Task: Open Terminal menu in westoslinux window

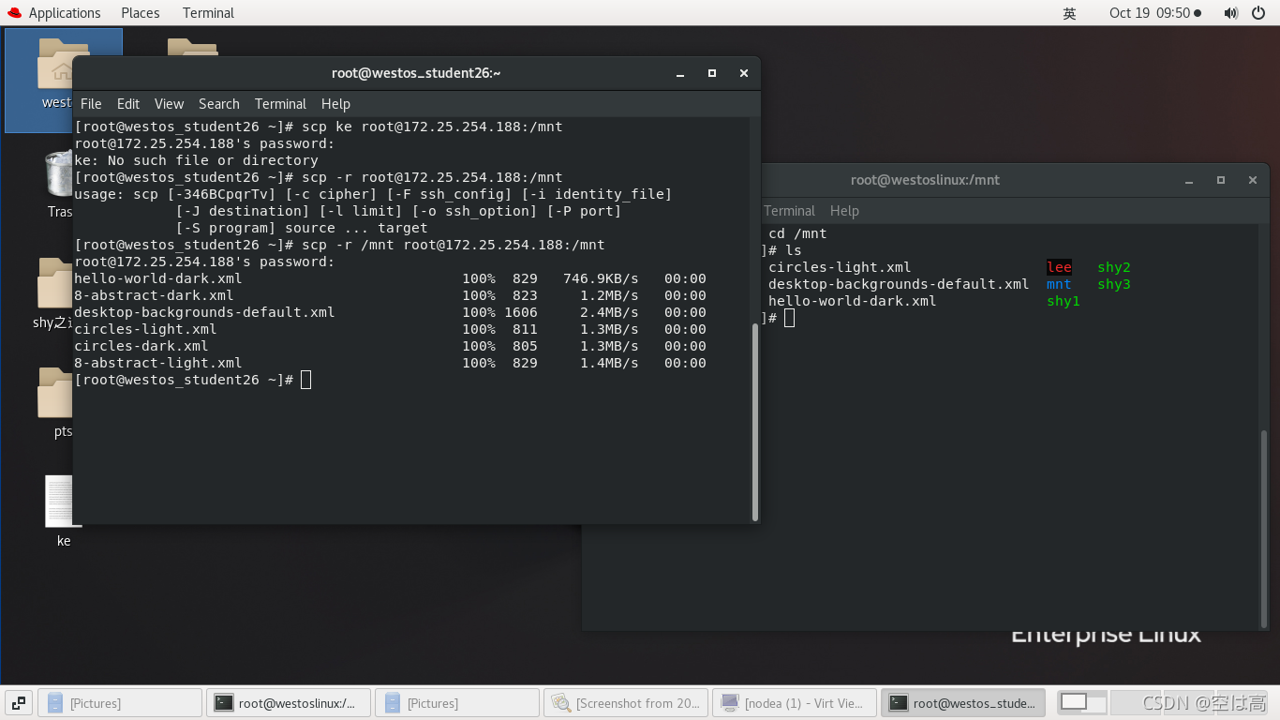Action: [789, 211]
